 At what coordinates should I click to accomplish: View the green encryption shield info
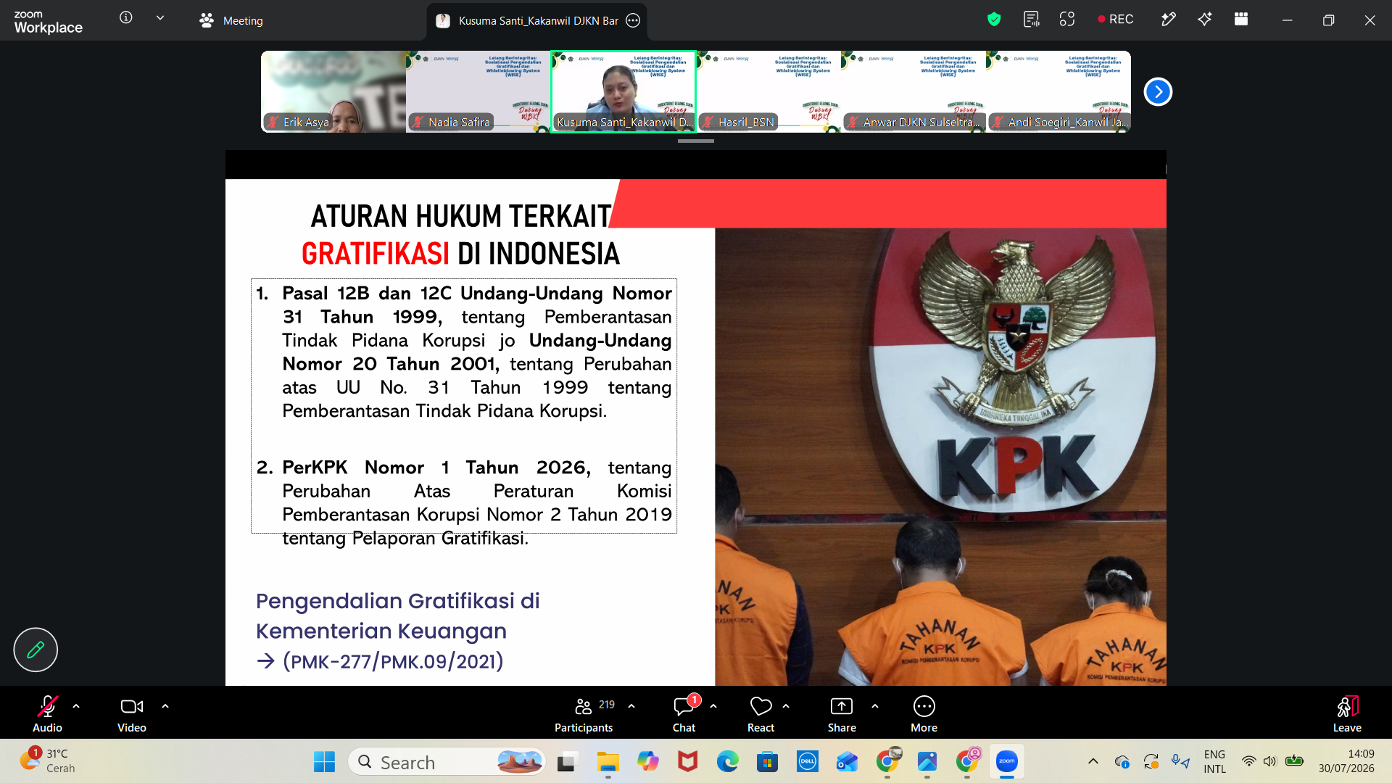point(994,20)
